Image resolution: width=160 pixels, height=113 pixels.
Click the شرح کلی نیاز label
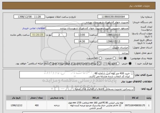[x=143, y=75]
